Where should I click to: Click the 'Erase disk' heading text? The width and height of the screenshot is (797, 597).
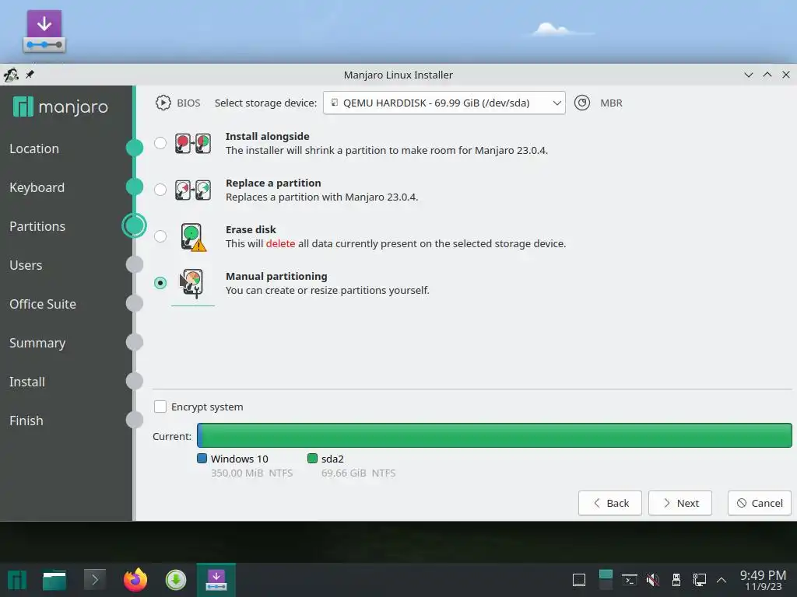pyautogui.click(x=251, y=230)
